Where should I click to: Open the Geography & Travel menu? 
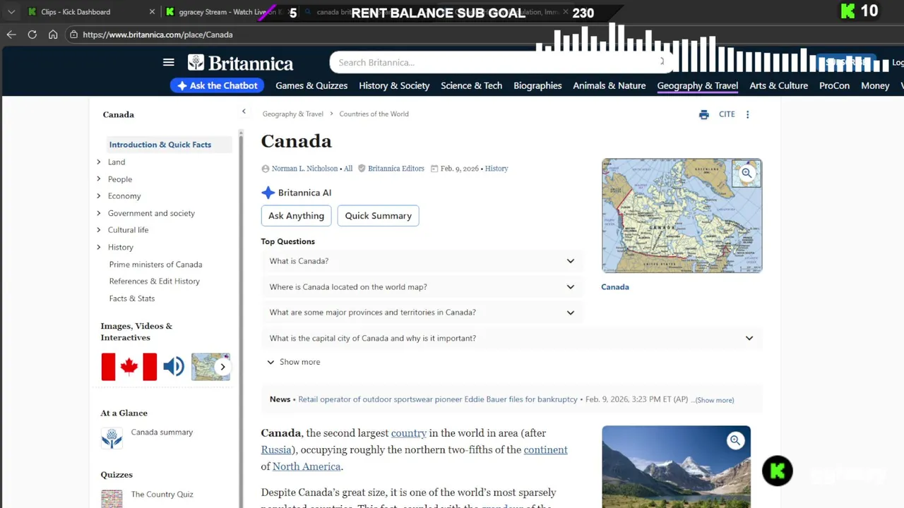point(697,85)
